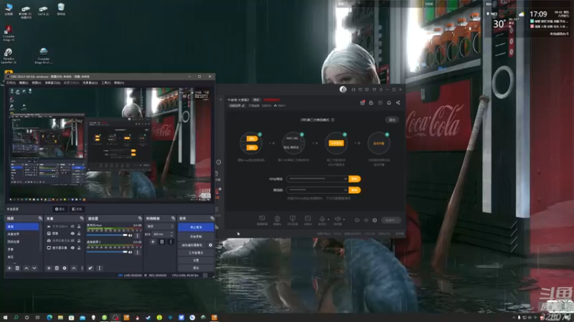Open Recycle Bin on the desktop
Image resolution: width=574 pixels, height=322 pixels.
(x=61, y=9)
